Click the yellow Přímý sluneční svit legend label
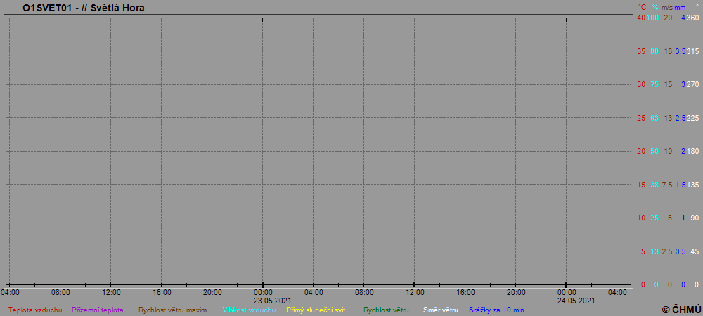The image size is (703, 316). pyautogui.click(x=316, y=310)
